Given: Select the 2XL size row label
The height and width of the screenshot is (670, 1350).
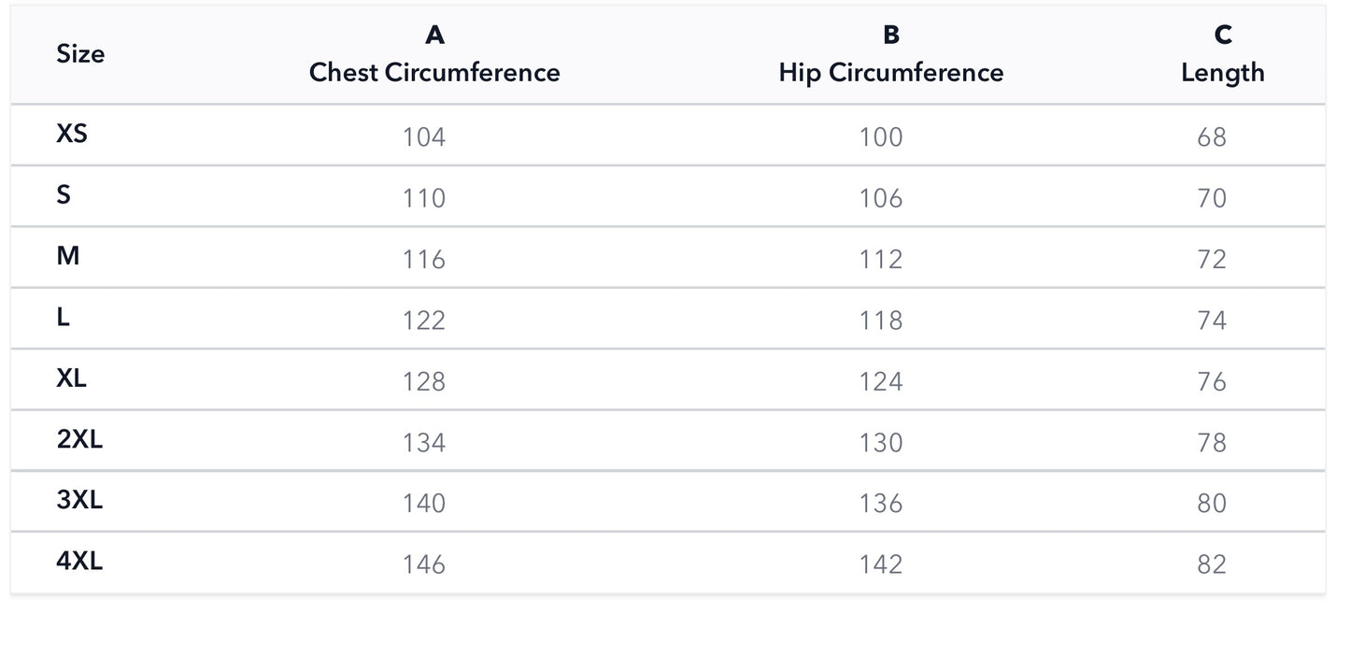Looking at the screenshot, I should tap(79, 439).
